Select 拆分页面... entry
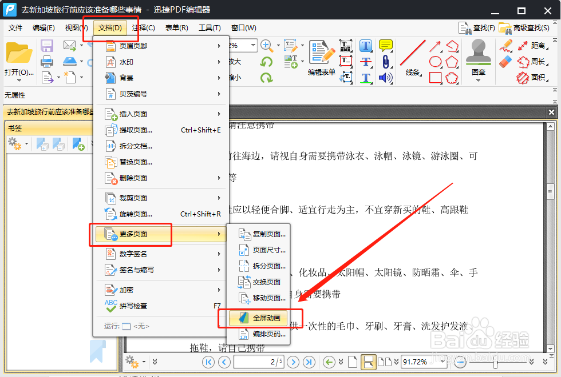This screenshot has height=377, width=561. (x=258, y=266)
